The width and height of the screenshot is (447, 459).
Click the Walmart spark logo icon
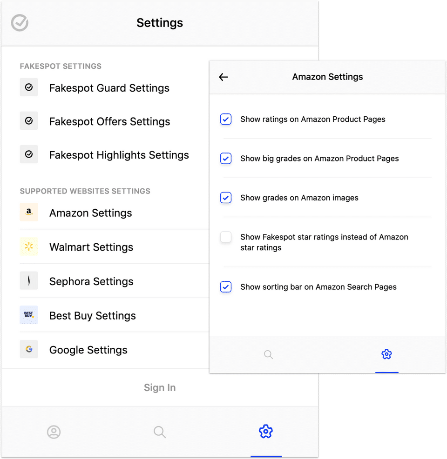(29, 246)
